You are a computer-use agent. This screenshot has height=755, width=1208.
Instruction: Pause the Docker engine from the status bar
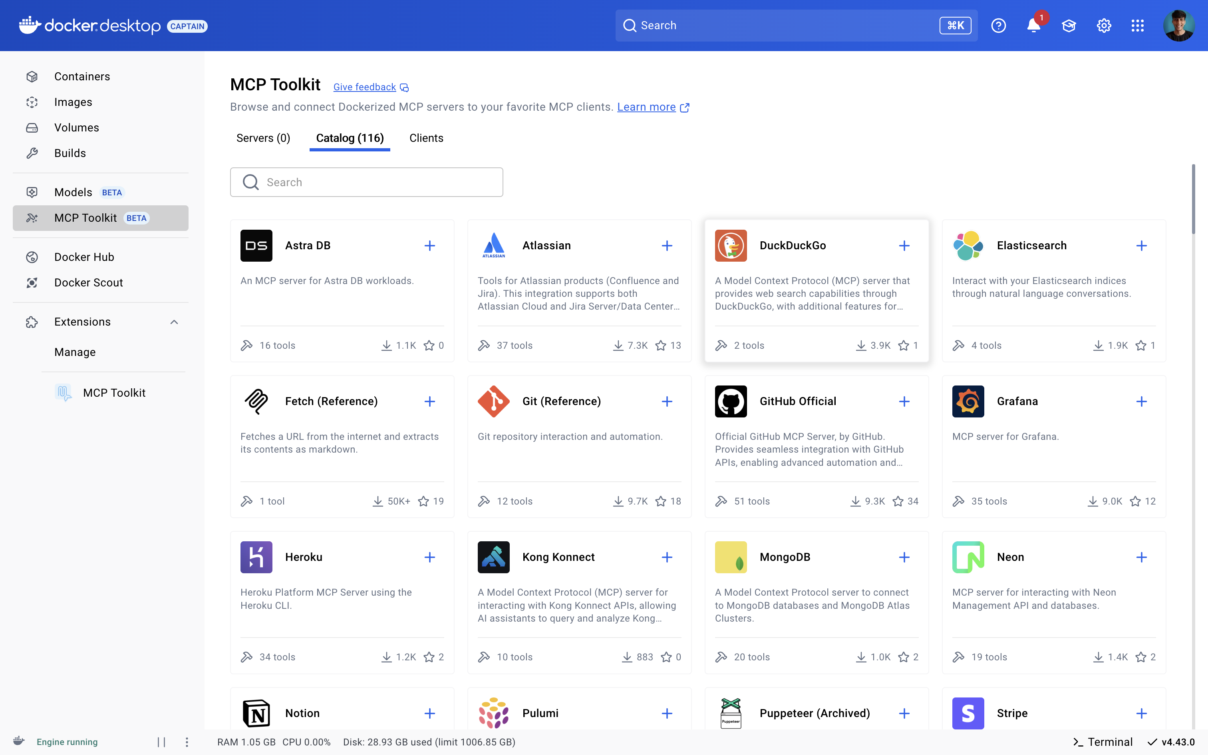[161, 742]
